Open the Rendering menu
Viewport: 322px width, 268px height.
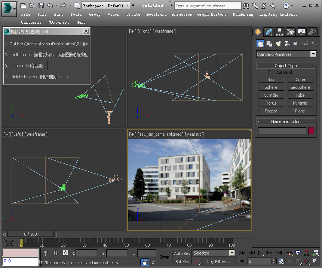pyautogui.click(x=243, y=14)
